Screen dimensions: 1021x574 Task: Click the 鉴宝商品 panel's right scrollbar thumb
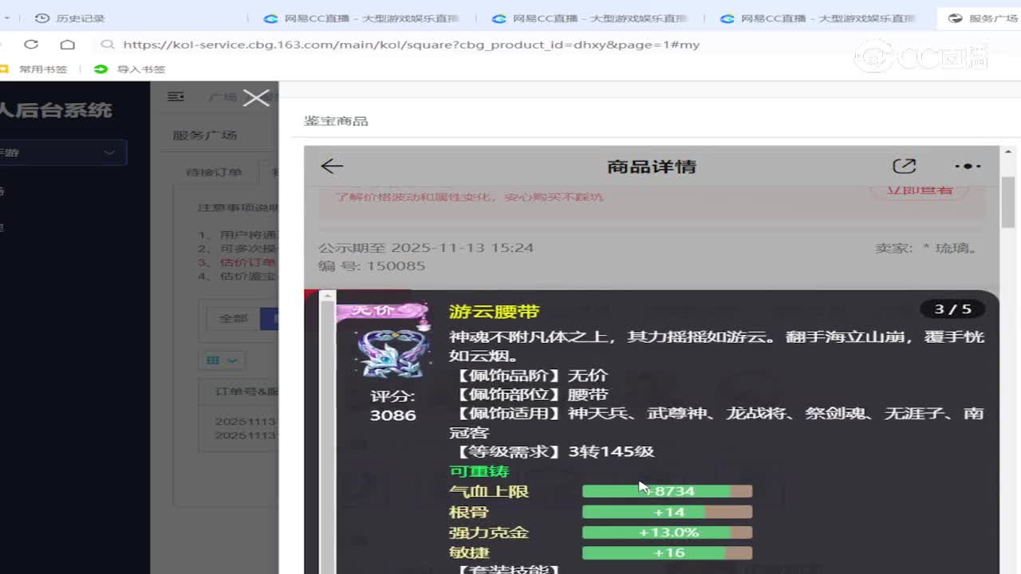pyautogui.click(x=1007, y=202)
